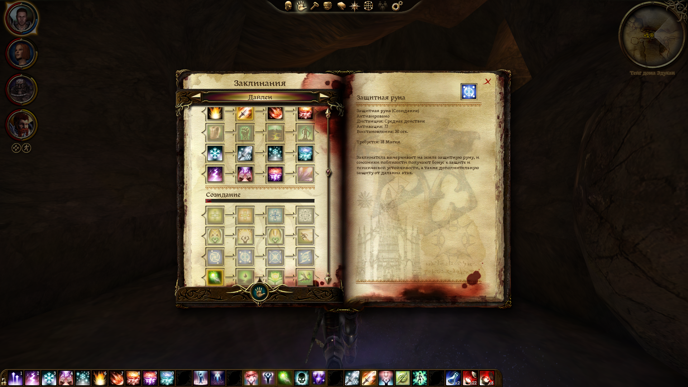The image size is (688, 387).
Task: Select the first Heal cross spell under Созидание
Action: coord(215,215)
